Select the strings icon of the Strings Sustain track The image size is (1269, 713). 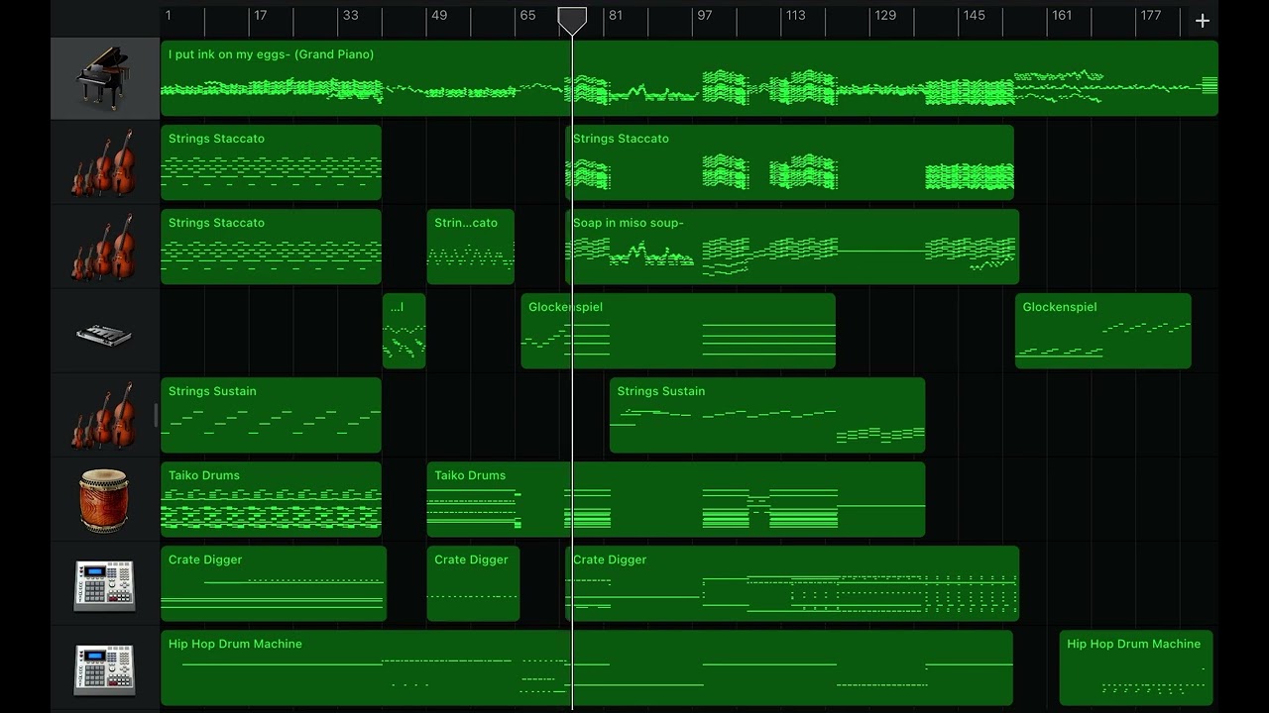(104, 415)
